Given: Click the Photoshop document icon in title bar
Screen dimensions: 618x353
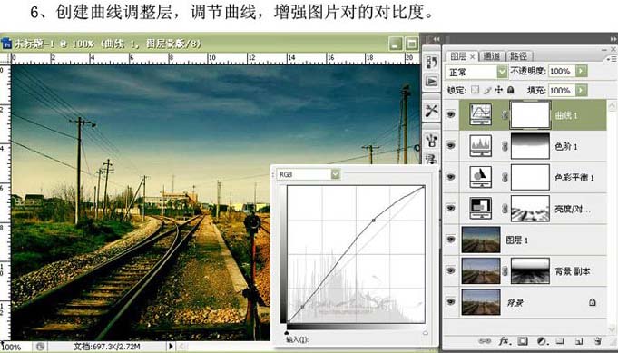Looking at the screenshot, I should tap(6, 43).
